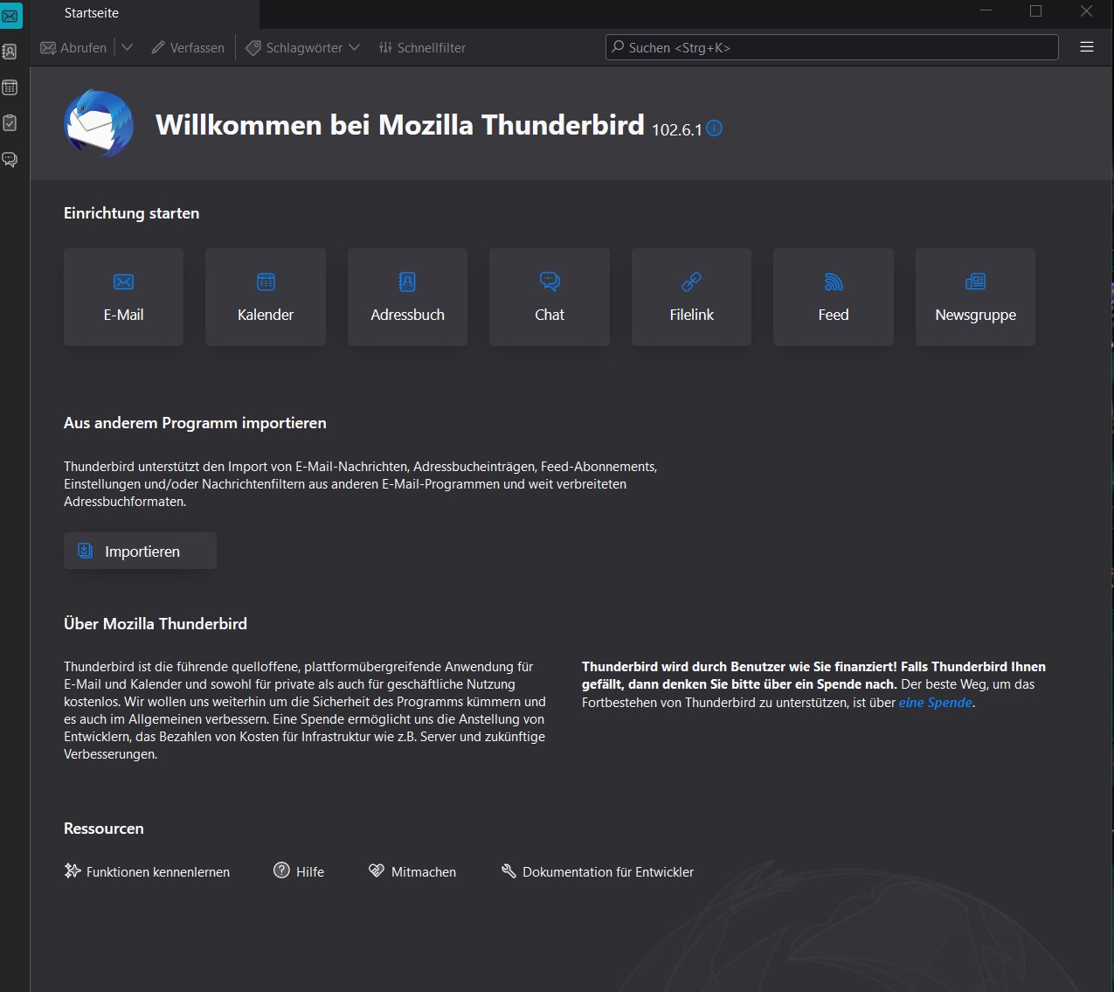
Task: Start Kalender setup
Action: coord(266,297)
